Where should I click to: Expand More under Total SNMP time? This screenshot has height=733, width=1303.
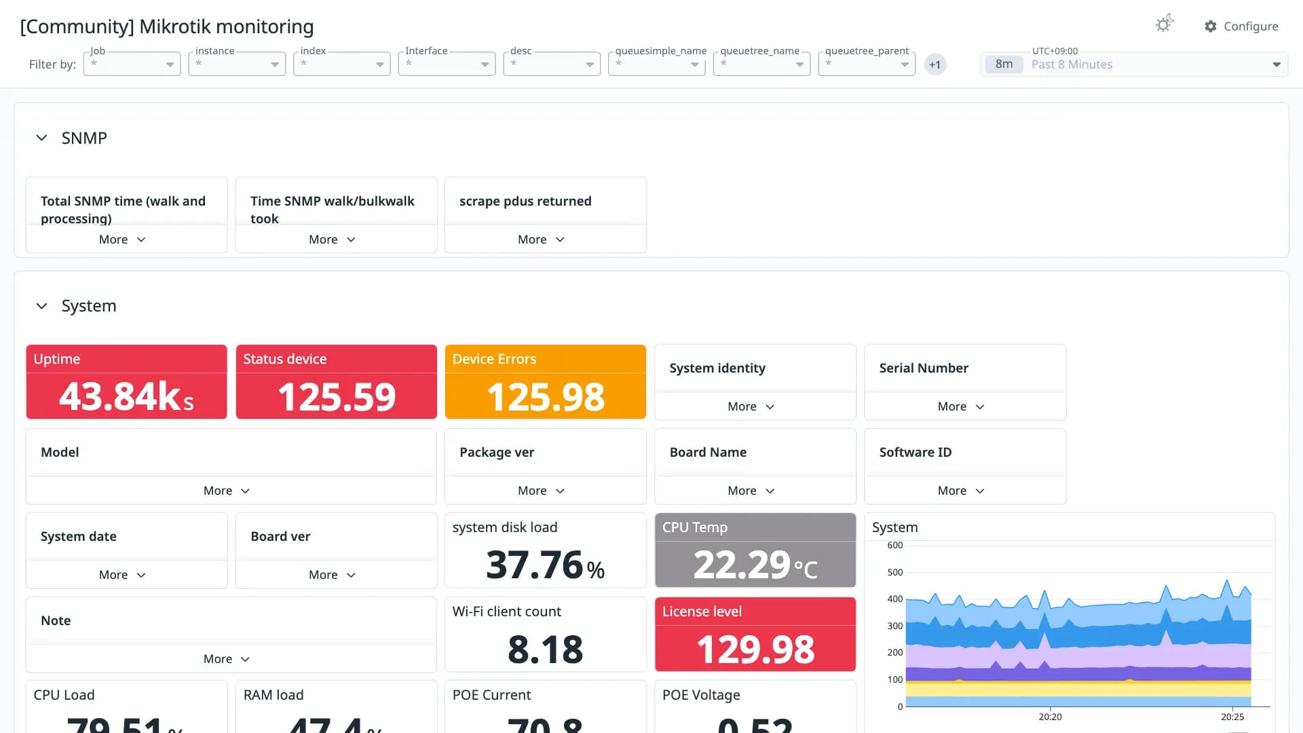coord(122,240)
